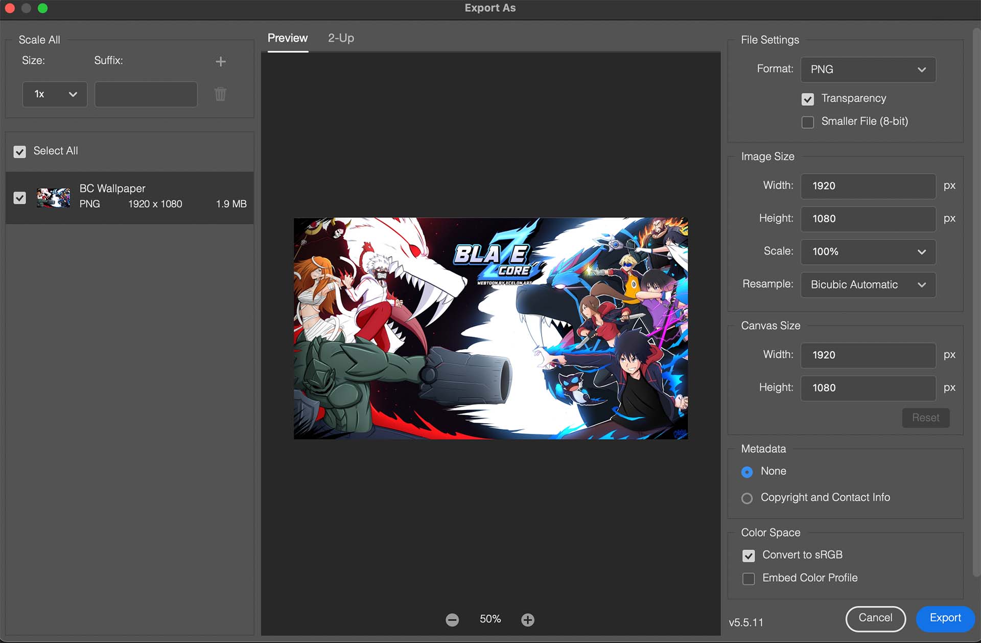The width and height of the screenshot is (981, 643).
Task: Click the Blaze Core preview image
Action: coord(491,329)
